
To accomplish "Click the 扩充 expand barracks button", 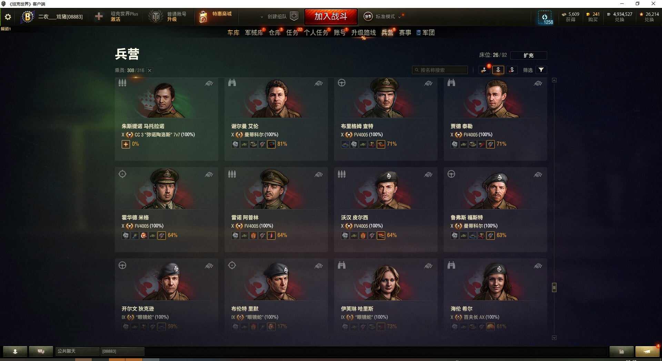I will [x=529, y=55].
